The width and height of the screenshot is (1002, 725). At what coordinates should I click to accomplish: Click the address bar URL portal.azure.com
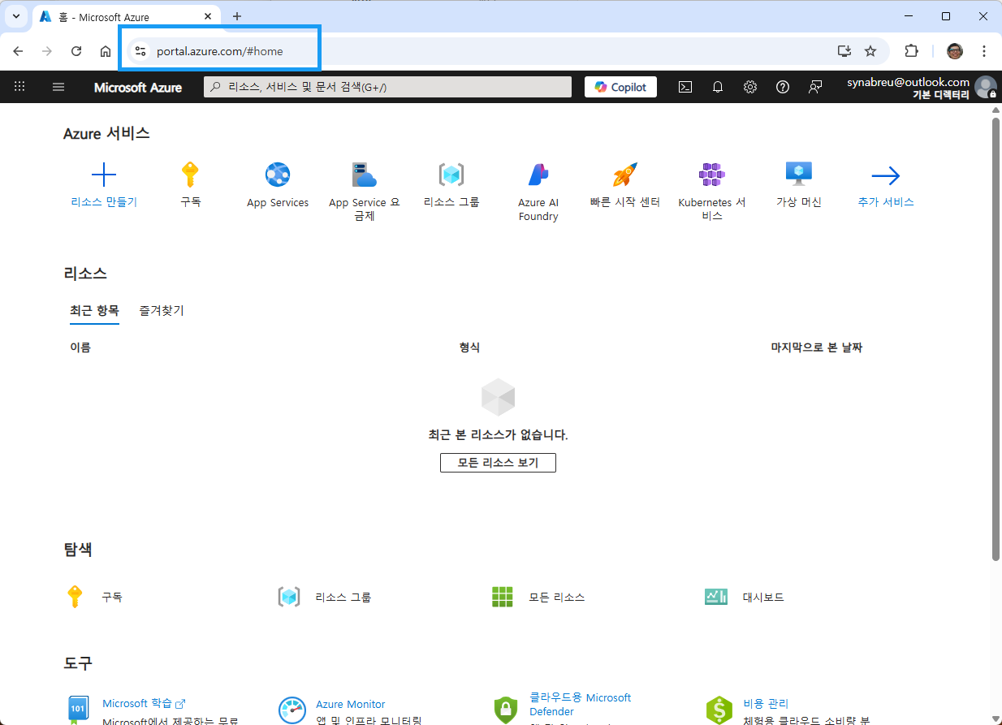(x=220, y=51)
